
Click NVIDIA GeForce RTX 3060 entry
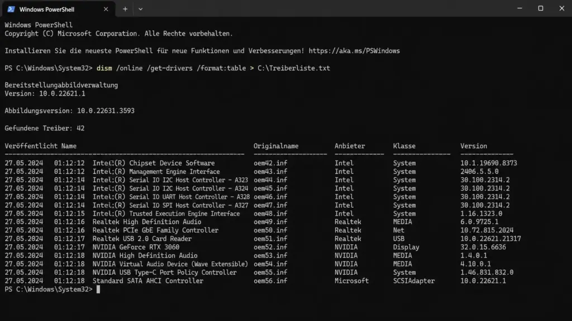click(136, 247)
